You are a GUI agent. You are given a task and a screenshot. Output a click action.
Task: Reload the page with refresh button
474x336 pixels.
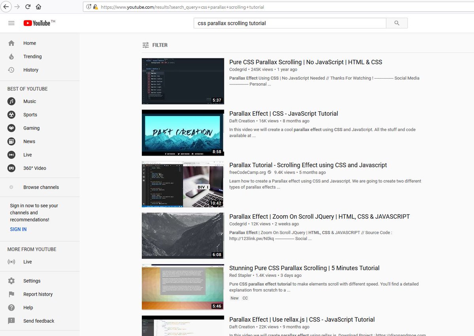[28, 7]
